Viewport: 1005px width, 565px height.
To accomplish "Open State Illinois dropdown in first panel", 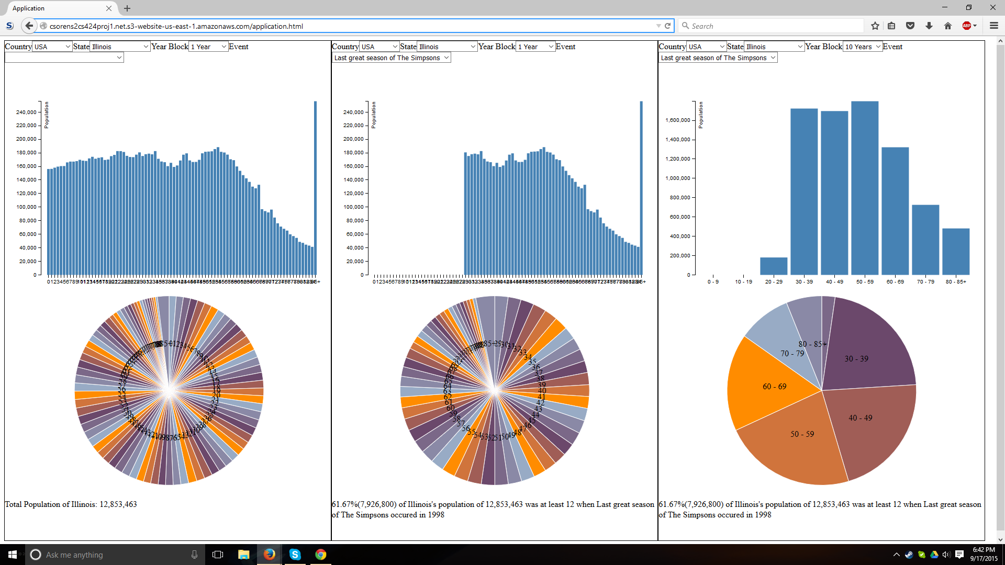I will (x=120, y=47).
